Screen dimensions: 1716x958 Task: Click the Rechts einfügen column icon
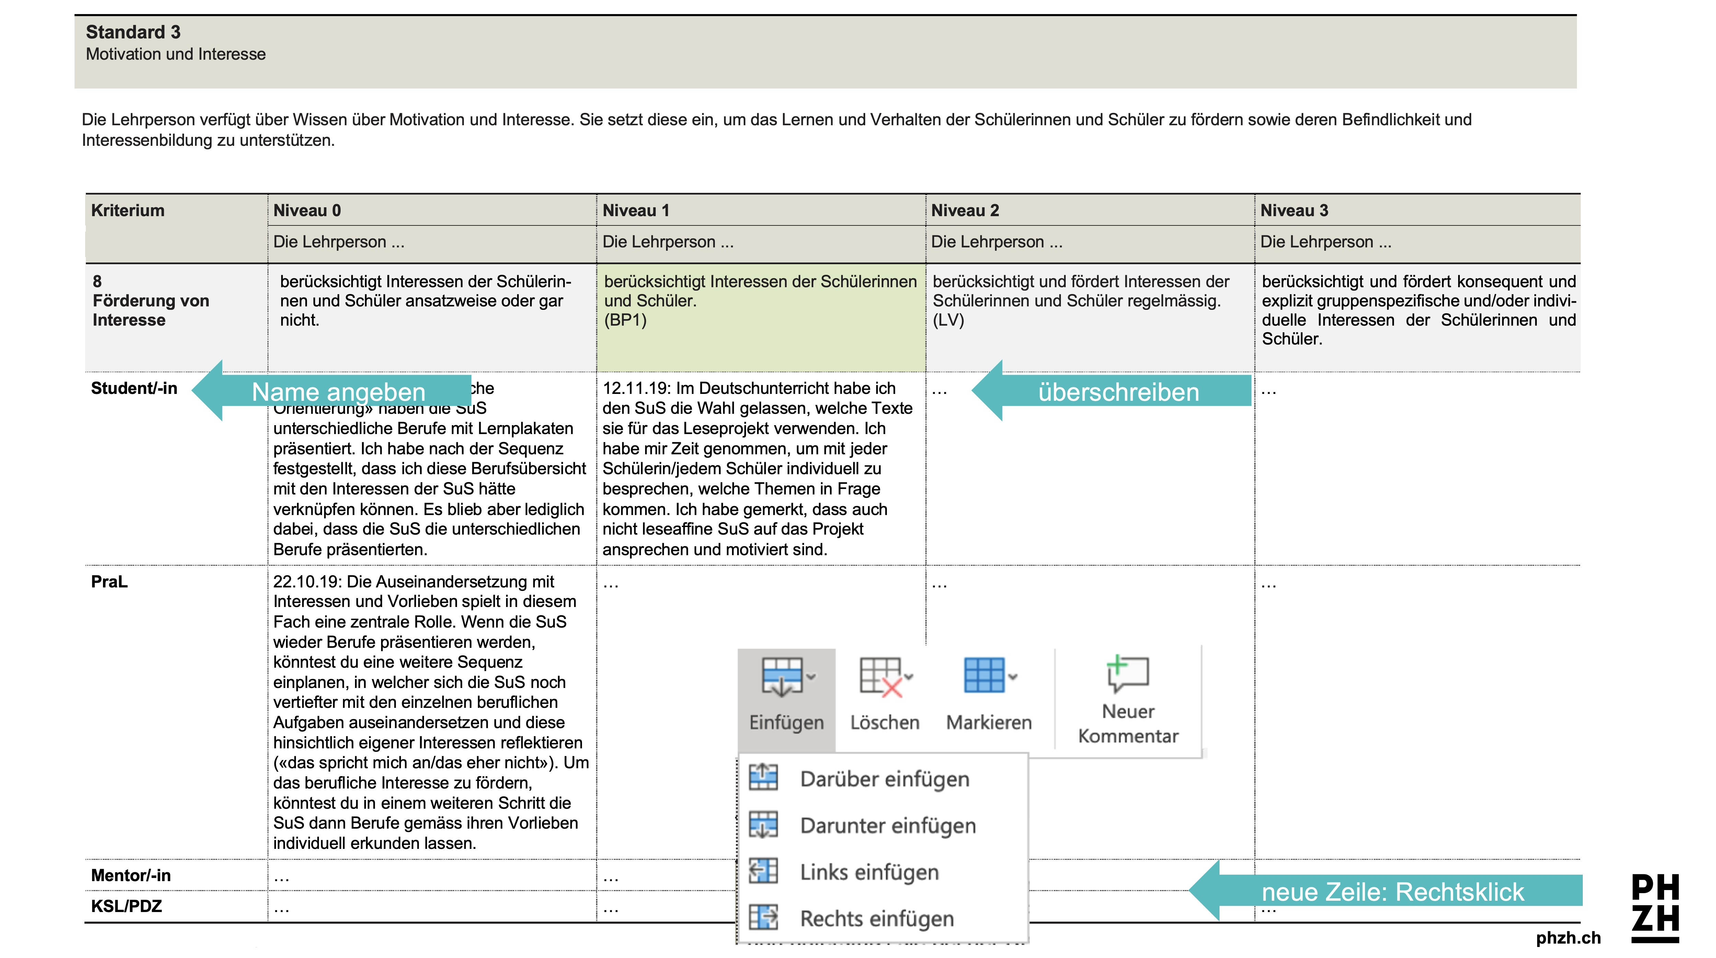tap(763, 918)
